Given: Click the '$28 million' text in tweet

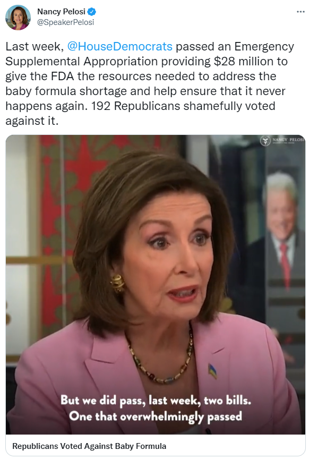Looking at the screenshot, I should [x=250, y=61].
